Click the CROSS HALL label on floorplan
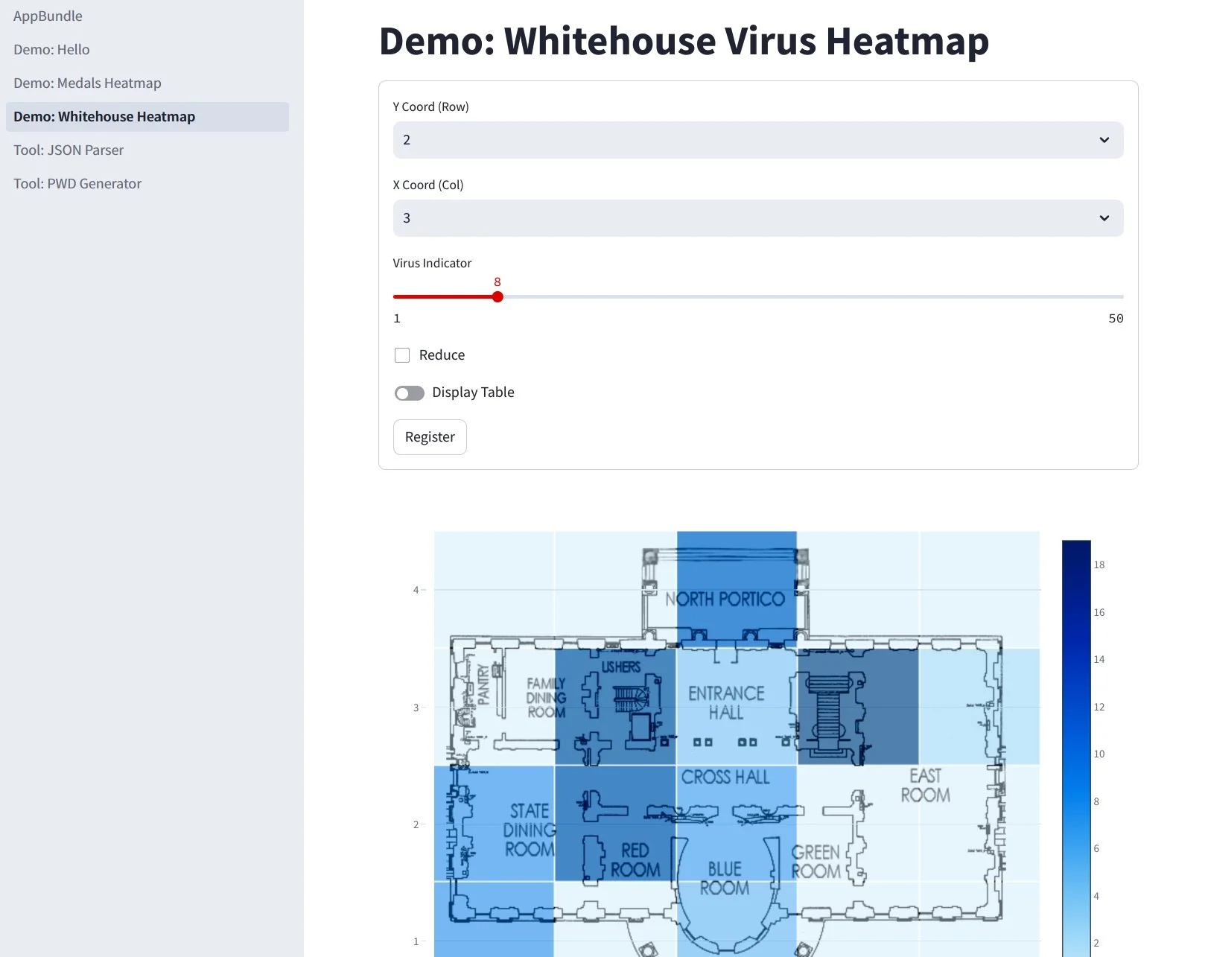Screen dimensions: 1208x957 (725, 778)
